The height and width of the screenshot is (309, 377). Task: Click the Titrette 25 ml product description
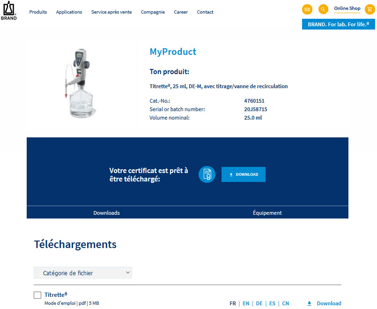pyautogui.click(x=219, y=86)
